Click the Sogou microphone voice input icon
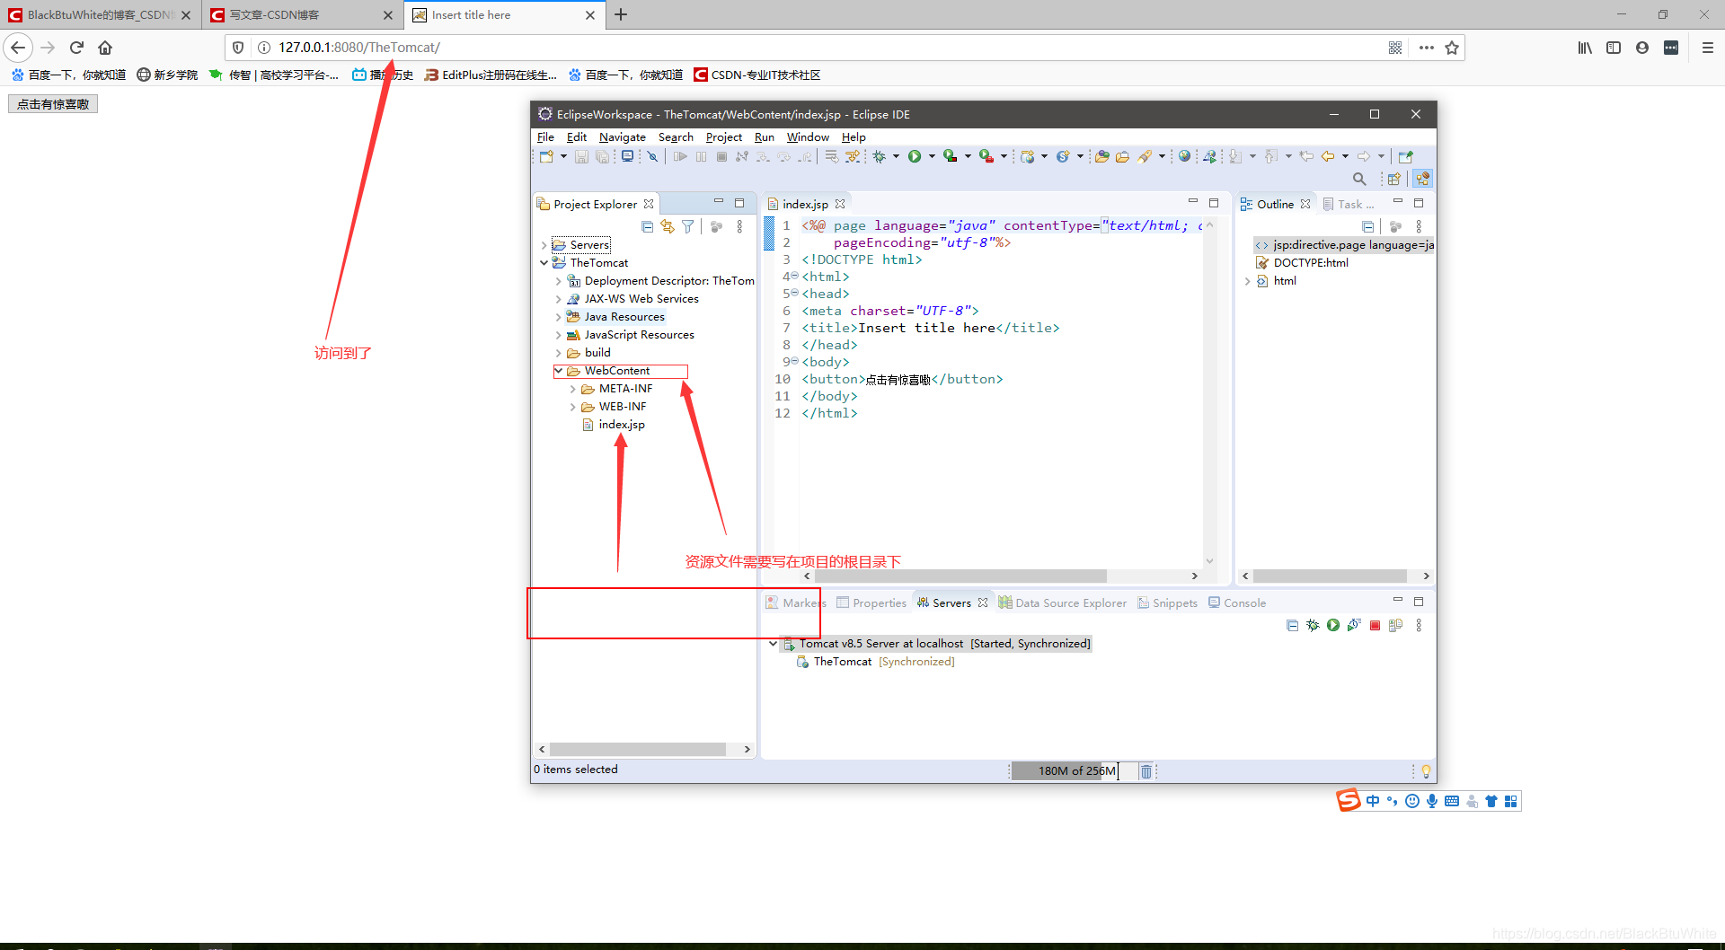Image resolution: width=1725 pixels, height=950 pixels. (x=1432, y=801)
